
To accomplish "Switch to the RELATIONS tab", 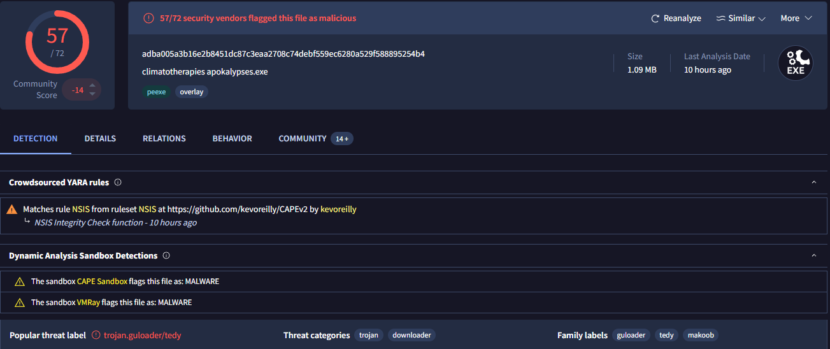I will pos(164,138).
